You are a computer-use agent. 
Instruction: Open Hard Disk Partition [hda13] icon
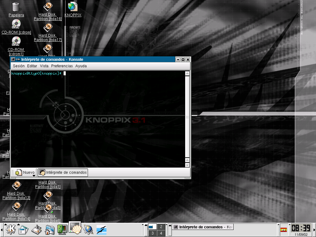[x=16, y=185]
